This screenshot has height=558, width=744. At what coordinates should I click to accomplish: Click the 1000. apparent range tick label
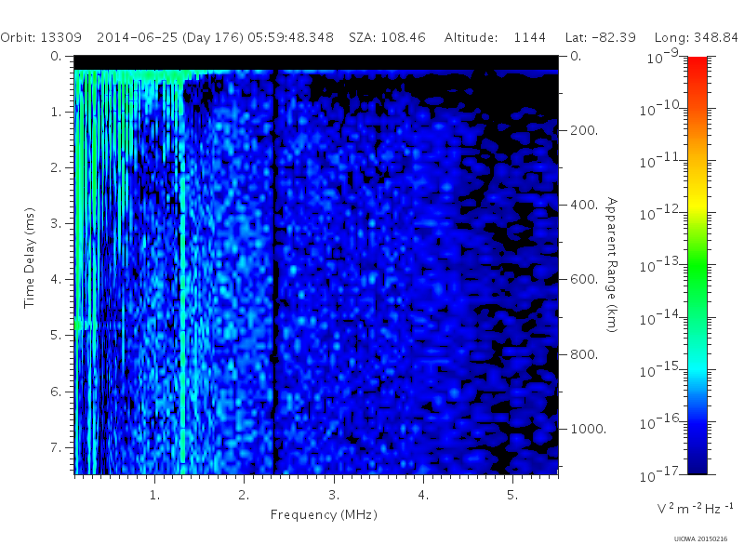589,429
